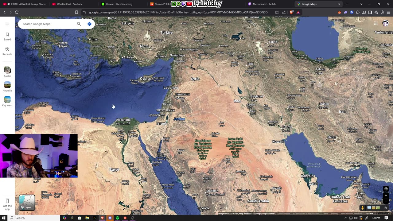The width and height of the screenshot is (393, 221).
Task: Switch to the Stream Phletchy tab
Action: click(160, 4)
